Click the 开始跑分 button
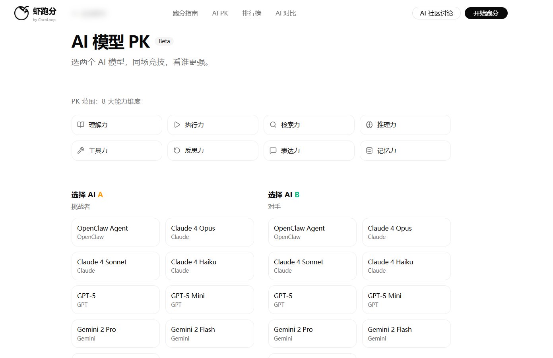Image resolution: width=553 pixels, height=358 pixels. [486, 13]
